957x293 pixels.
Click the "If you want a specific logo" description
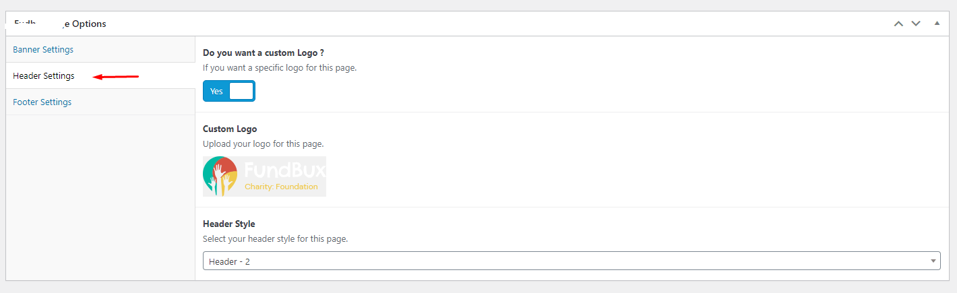click(x=279, y=67)
